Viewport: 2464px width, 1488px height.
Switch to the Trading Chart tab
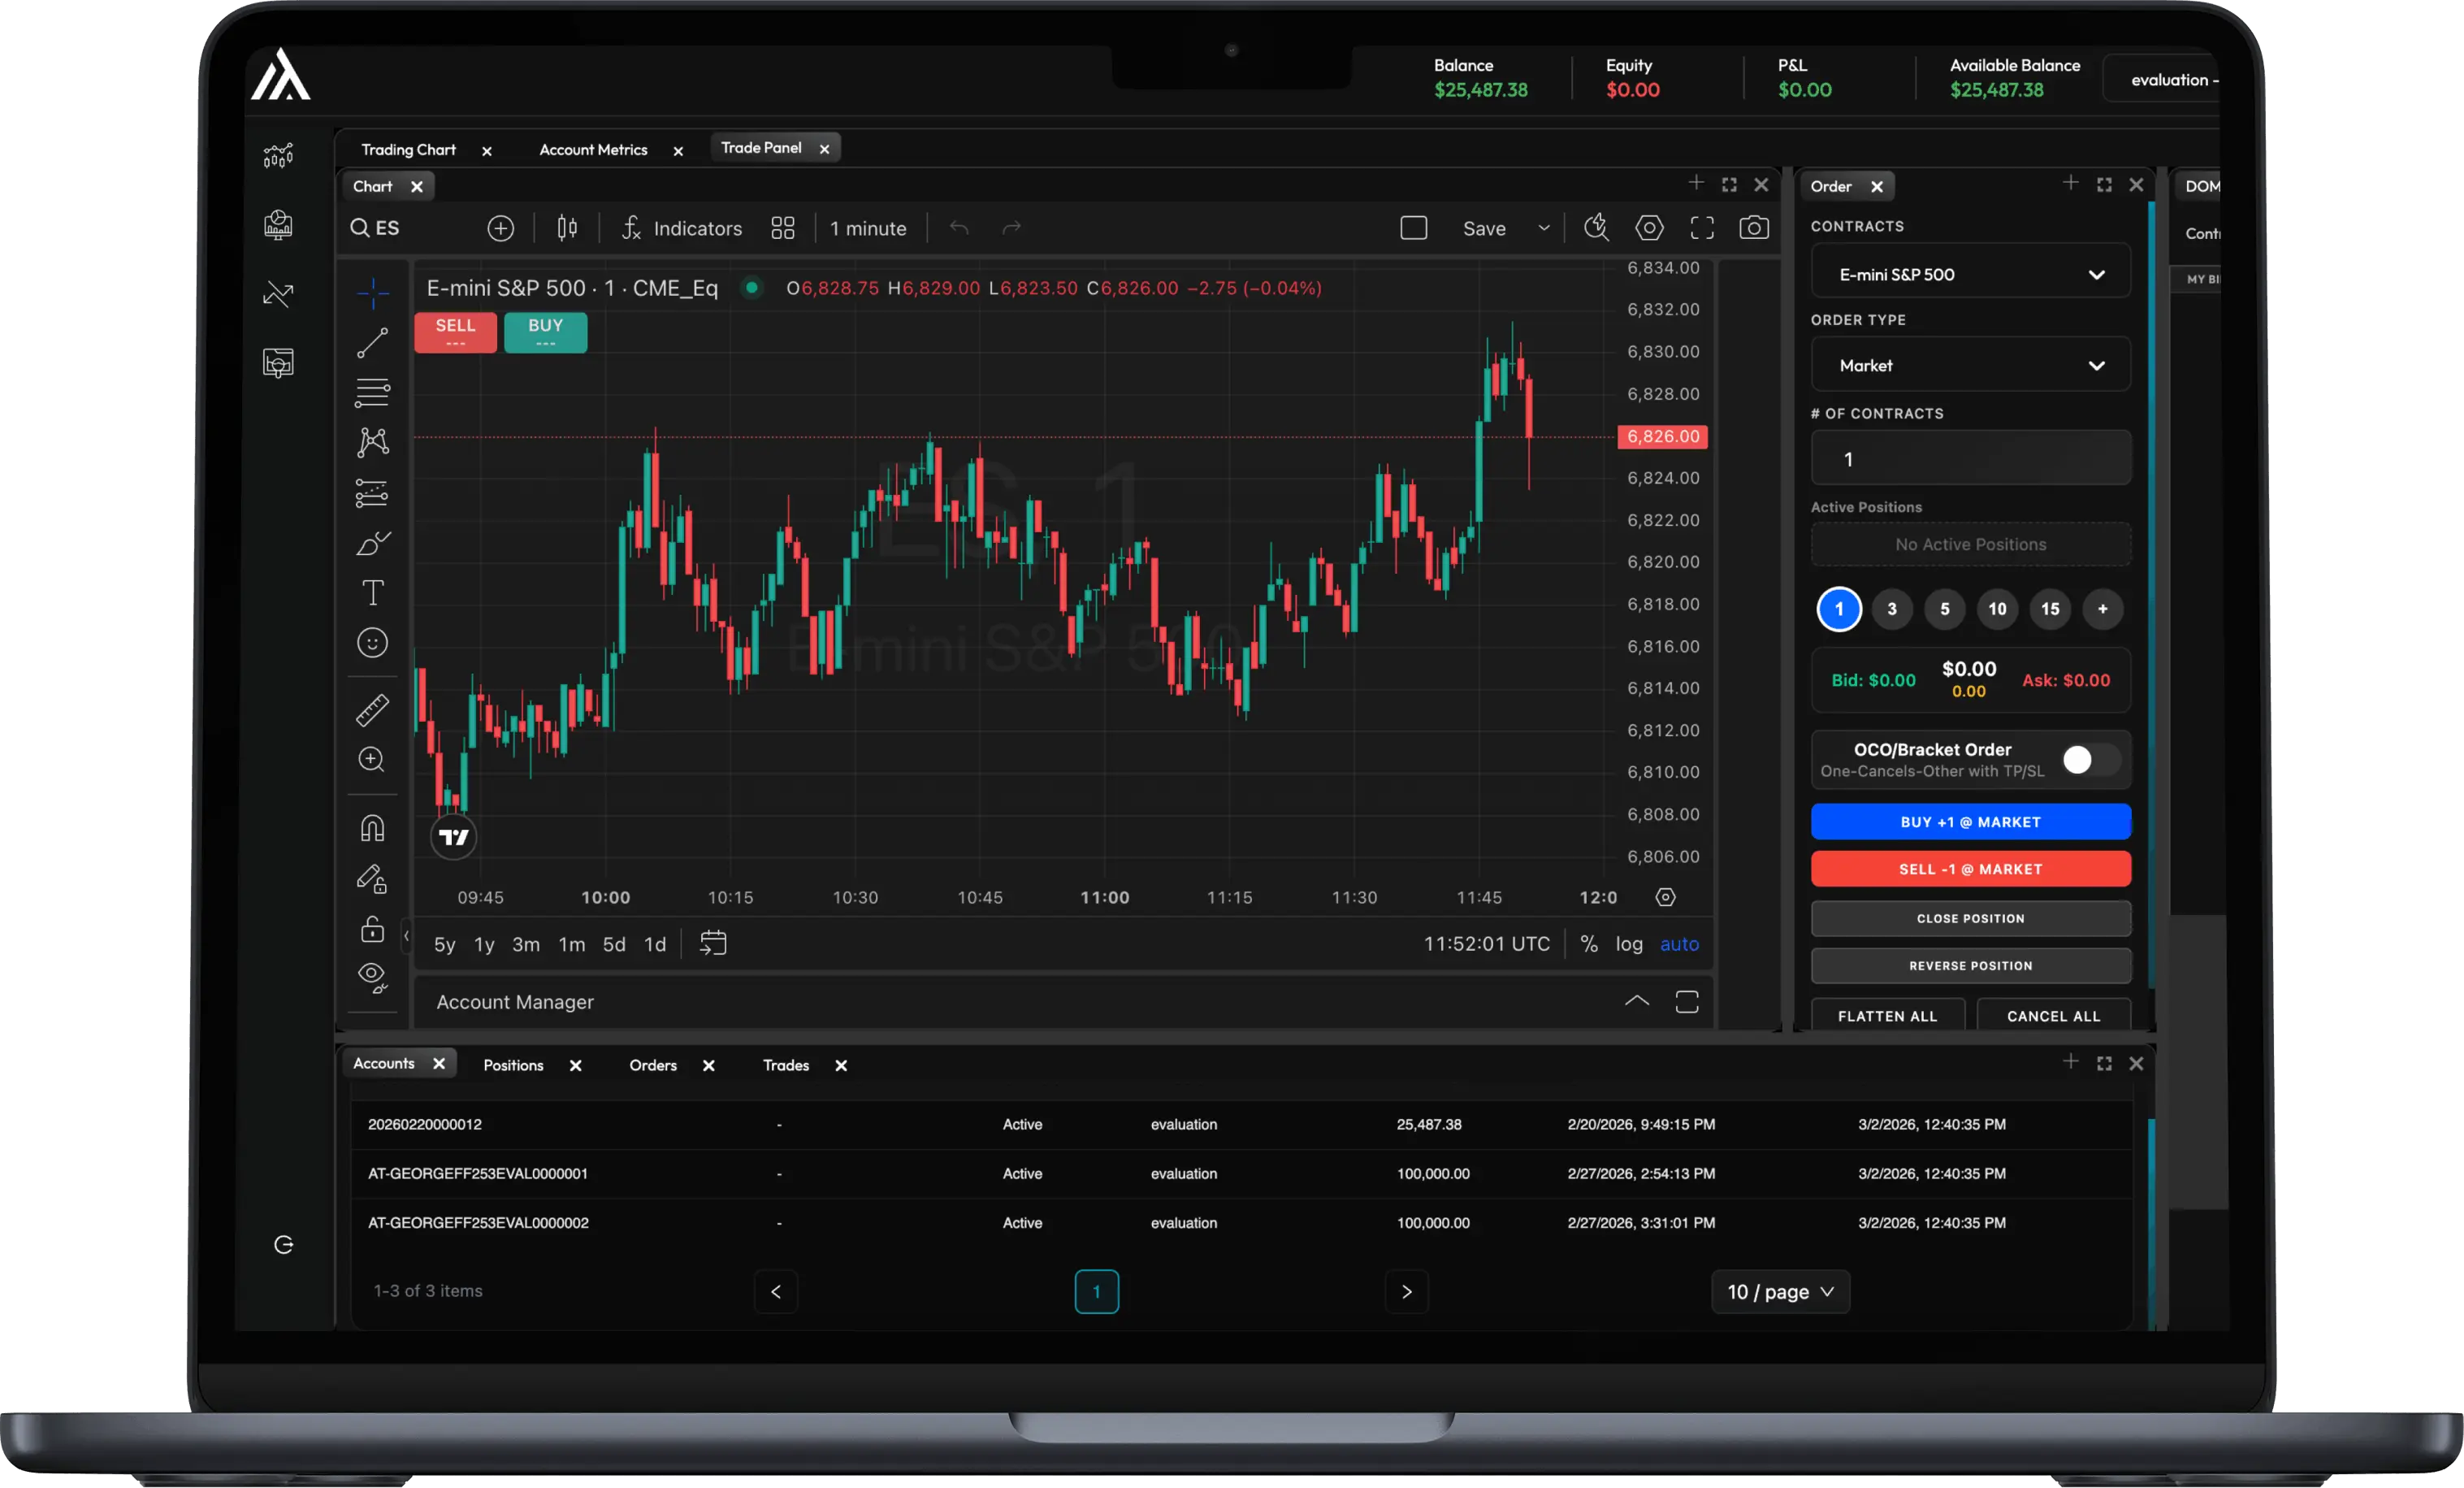(408, 149)
